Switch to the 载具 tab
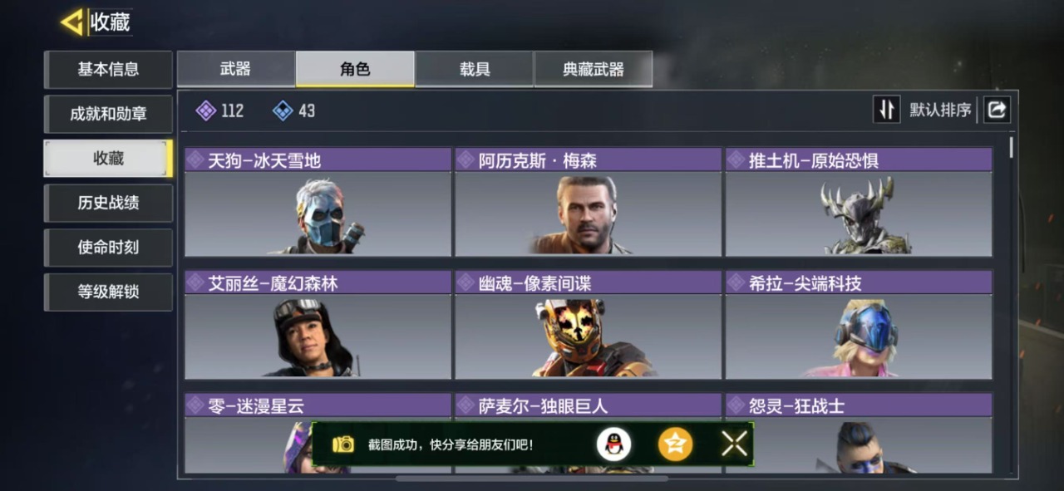Viewport: 1064px width, 491px height. tap(475, 69)
